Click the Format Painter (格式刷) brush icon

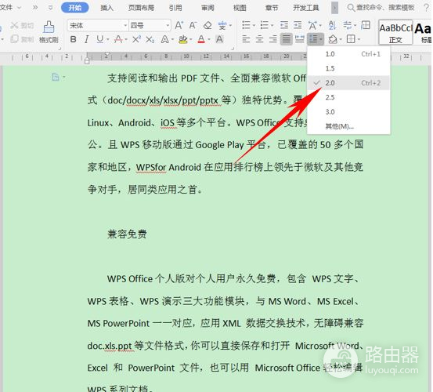[x=49, y=27]
